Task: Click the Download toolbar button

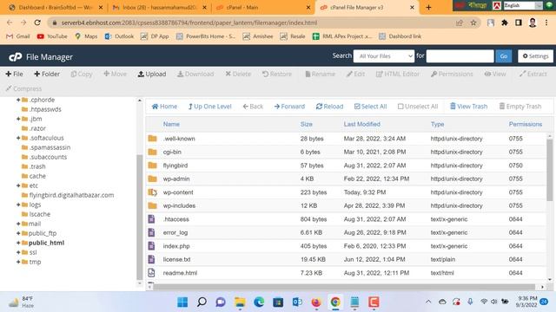Action: (x=195, y=74)
